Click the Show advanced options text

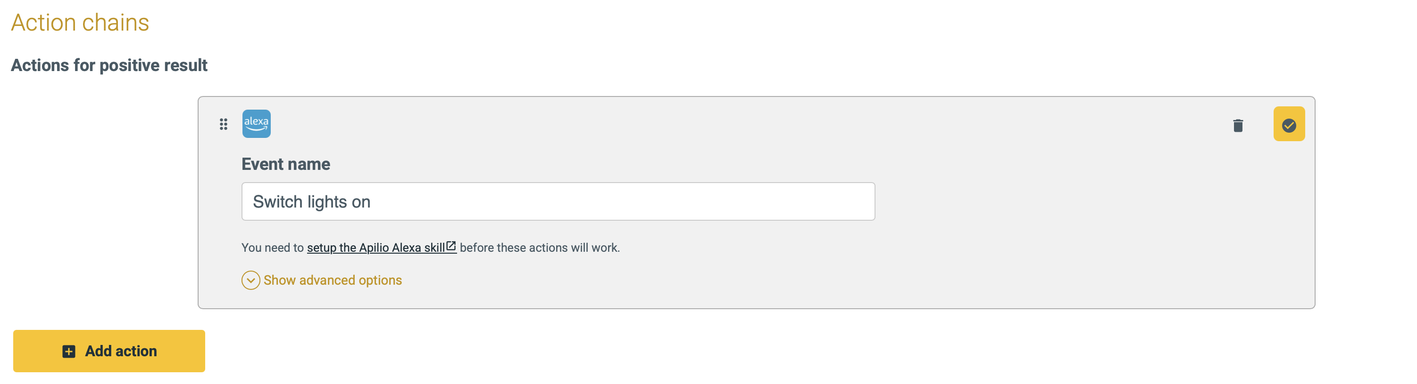coord(333,280)
